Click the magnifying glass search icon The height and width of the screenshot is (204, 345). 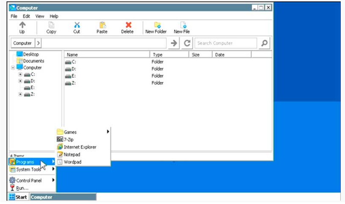click(264, 43)
